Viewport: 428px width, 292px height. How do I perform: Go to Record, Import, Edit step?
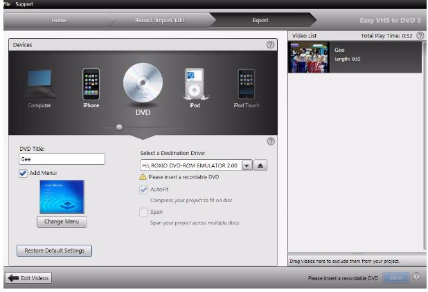pos(160,20)
